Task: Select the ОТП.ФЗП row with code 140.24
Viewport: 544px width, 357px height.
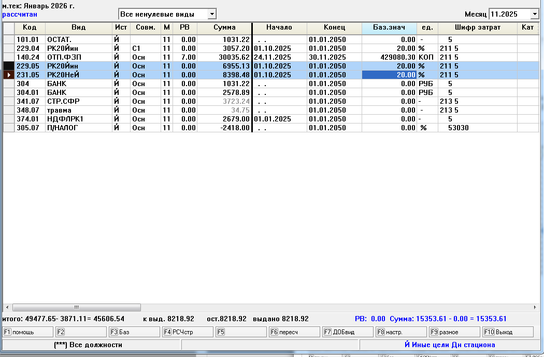Action: tap(78, 57)
